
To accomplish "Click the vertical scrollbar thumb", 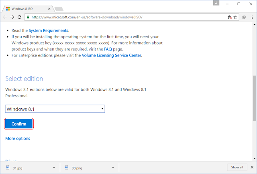I will click(x=254, y=98).
